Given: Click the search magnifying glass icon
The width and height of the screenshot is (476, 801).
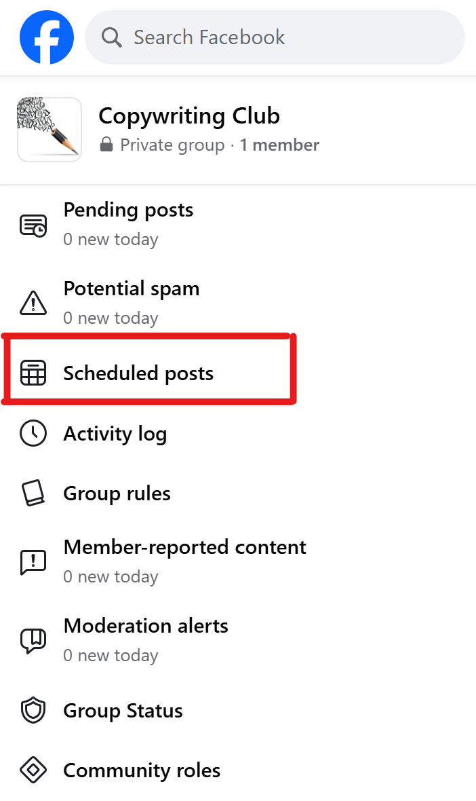Looking at the screenshot, I should click(x=111, y=37).
